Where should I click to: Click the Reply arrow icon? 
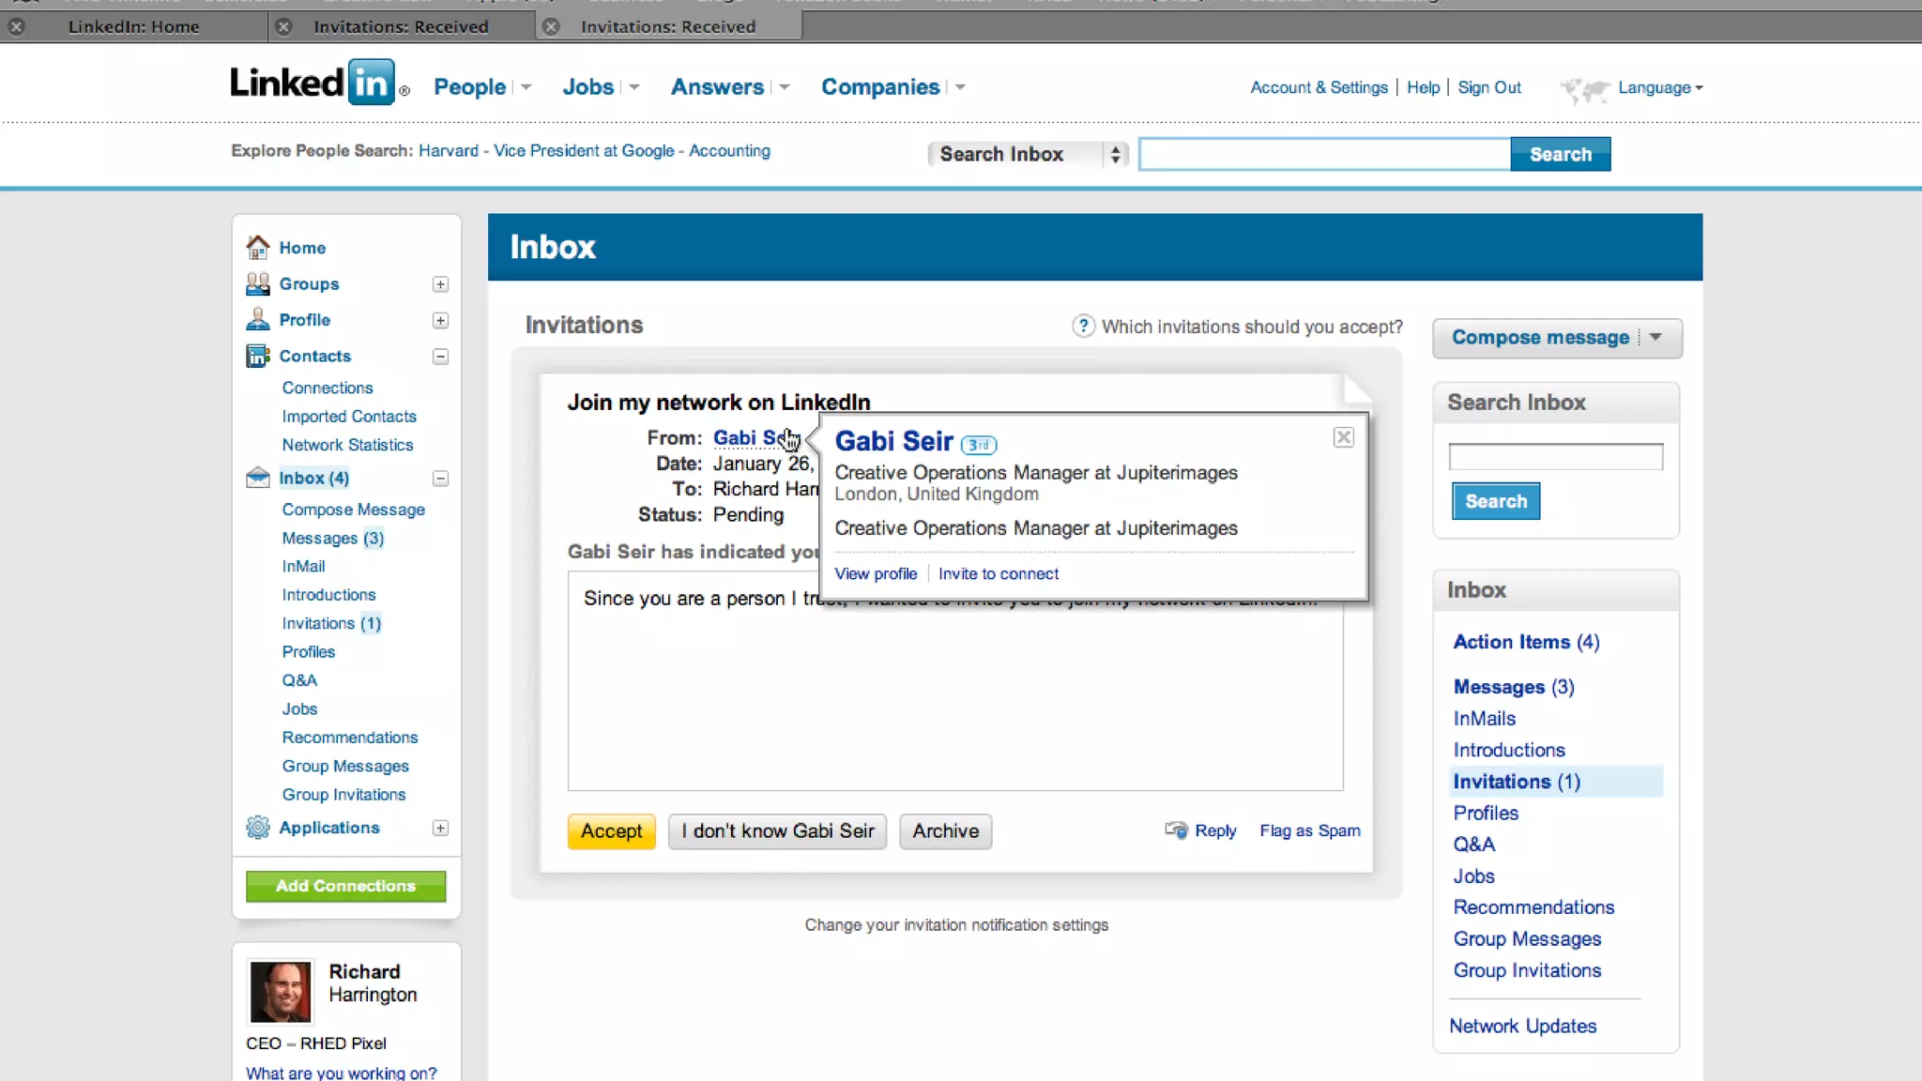pos(1176,830)
